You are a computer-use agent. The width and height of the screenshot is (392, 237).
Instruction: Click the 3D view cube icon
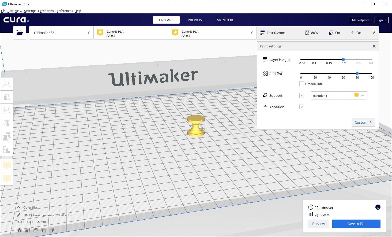[x=20, y=230]
